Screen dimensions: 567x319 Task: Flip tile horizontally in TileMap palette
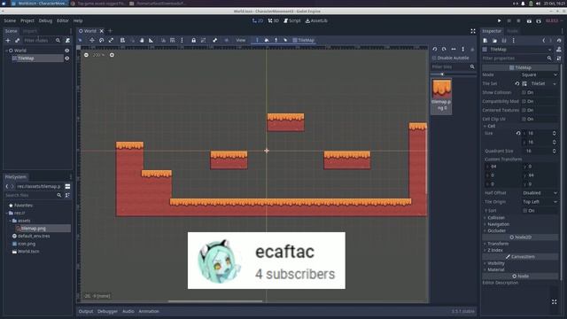(x=454, y=50)
